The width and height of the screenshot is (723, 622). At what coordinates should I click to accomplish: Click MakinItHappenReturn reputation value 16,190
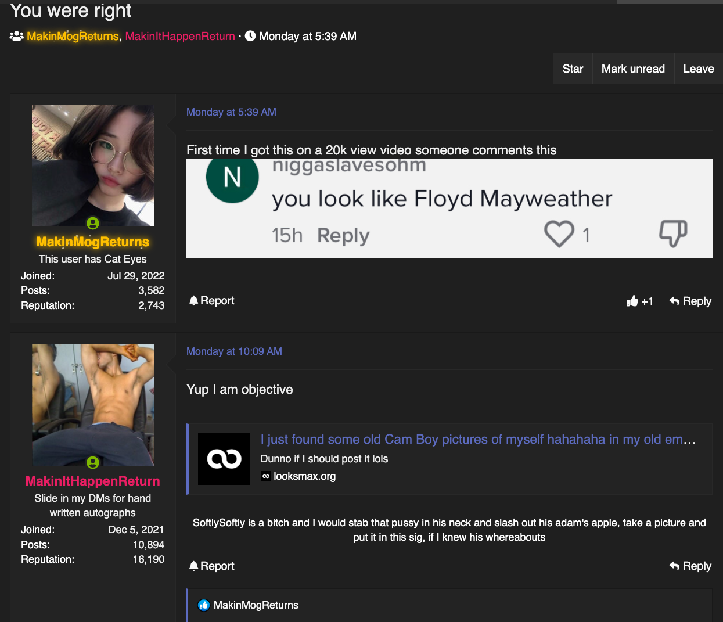pyautogui.click(x=149, y=559)
